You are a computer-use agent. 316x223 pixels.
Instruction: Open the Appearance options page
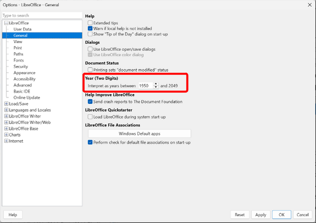pos(24,73)
